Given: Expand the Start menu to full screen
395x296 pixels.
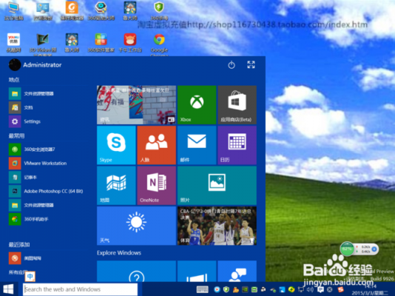Looking at the screenshot, I should (251, 64).
